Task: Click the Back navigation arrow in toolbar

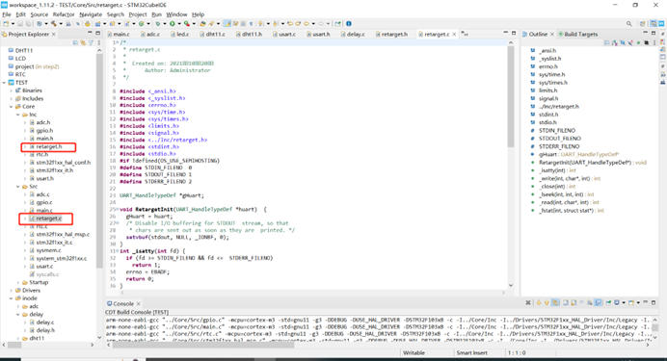Action: click(x=307, y=23)
